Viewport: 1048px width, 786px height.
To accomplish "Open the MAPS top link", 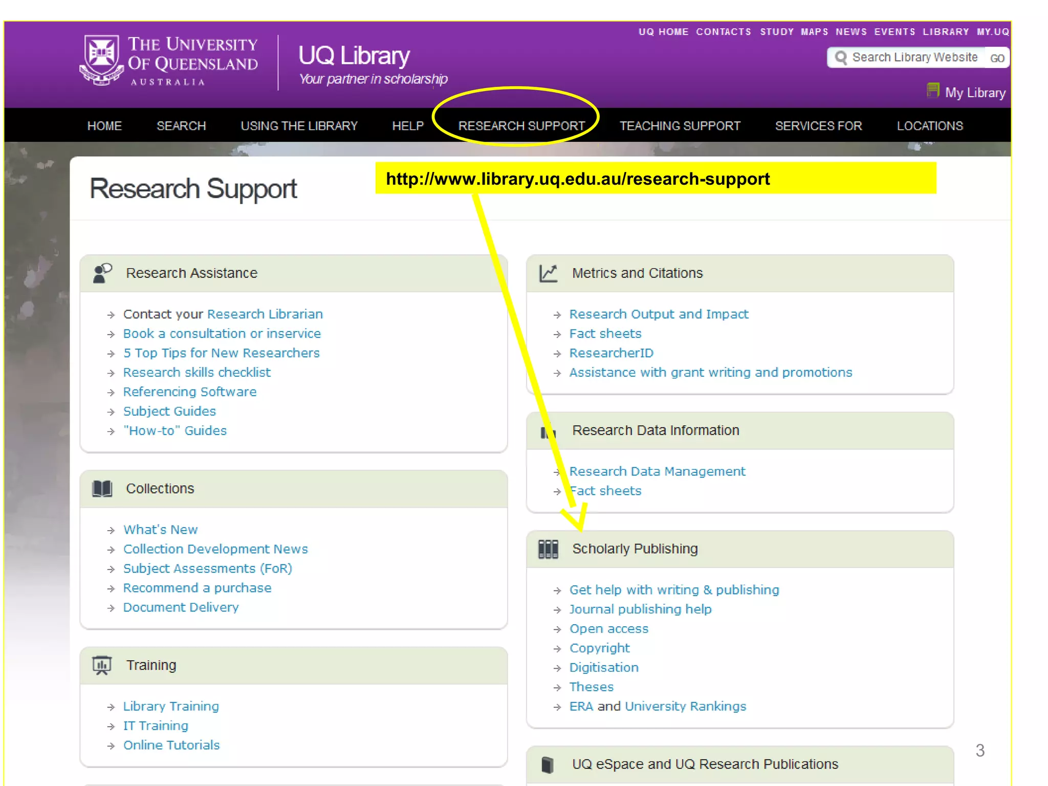I will pyautogui.click(x=814, y=32).
